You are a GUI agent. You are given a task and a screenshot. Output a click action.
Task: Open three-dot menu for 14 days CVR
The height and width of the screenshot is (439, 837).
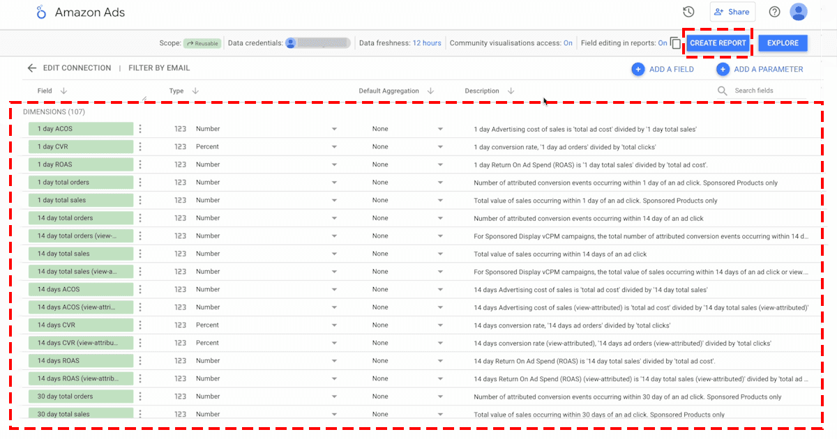pyautogui.click(x=140, y=325)
